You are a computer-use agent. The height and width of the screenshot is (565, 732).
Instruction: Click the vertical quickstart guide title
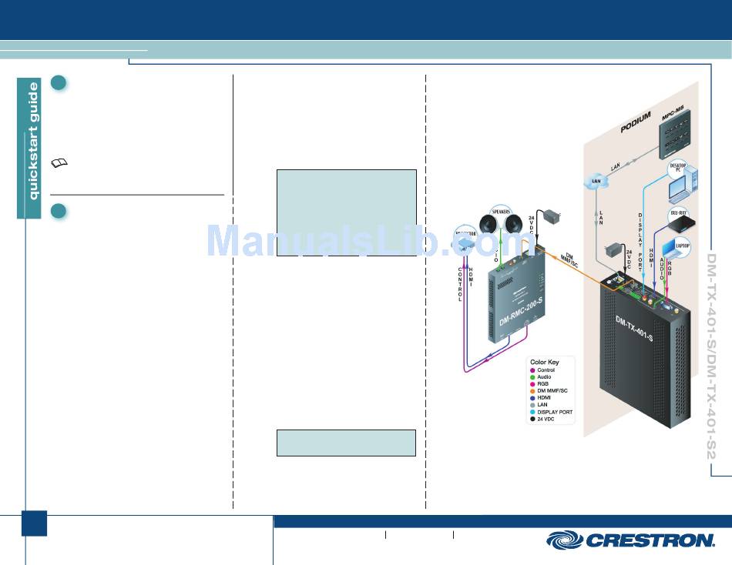pyautogui.click(x=33, y=142)
